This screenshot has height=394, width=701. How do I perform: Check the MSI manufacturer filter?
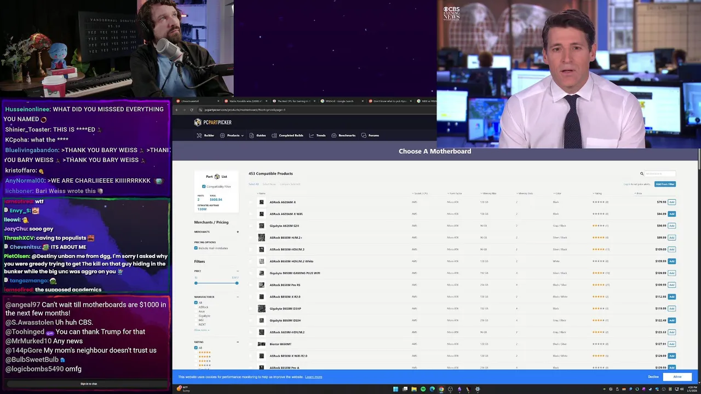(x=196, y=320)
